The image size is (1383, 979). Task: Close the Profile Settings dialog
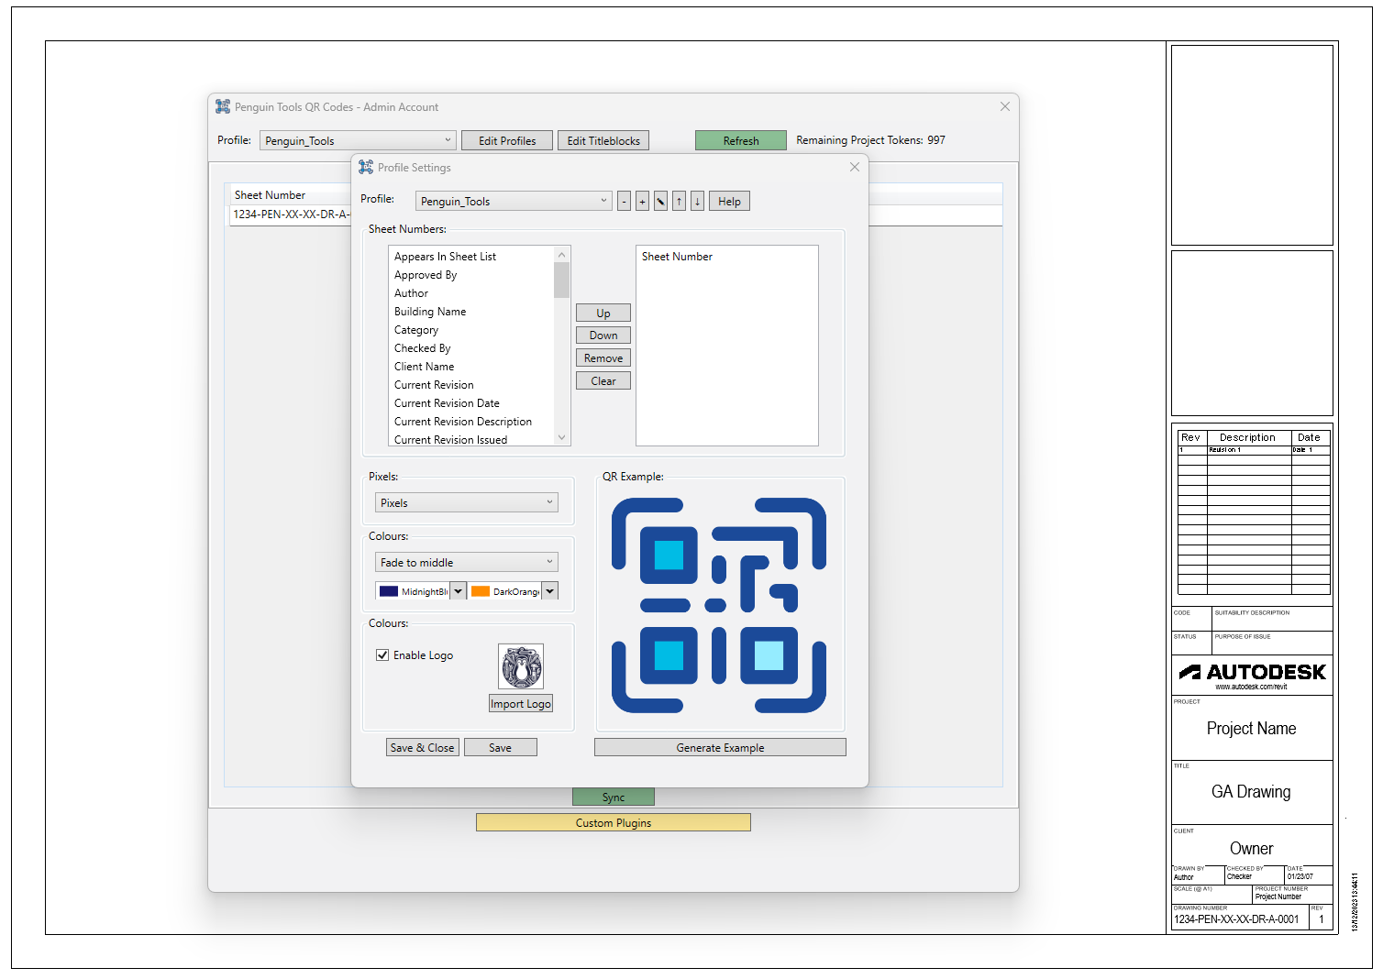855,167
